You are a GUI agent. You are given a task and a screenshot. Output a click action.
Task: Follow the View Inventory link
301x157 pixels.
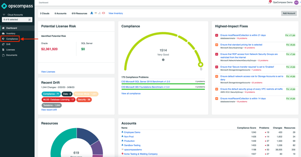[x=115, y=13]
